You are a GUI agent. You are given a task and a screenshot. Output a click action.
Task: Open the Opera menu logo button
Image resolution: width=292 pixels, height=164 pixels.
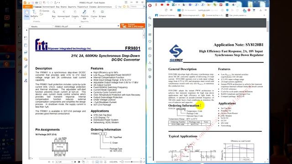[x=150, y=5]
